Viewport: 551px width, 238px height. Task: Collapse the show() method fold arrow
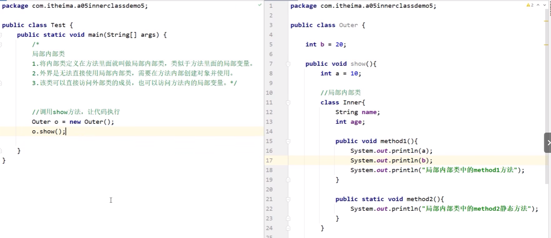(x=288, y=63)
